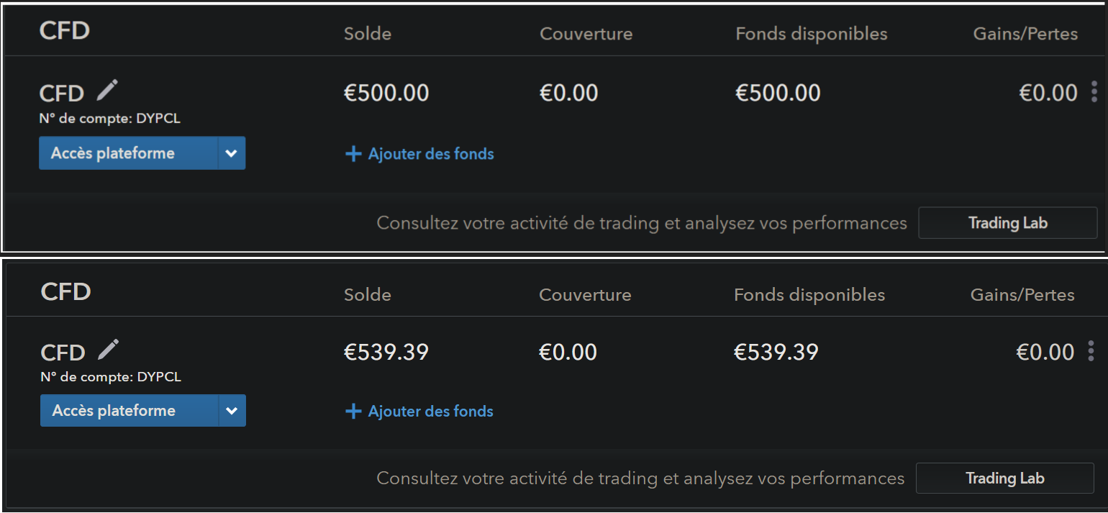This screenshot has width=1108, height=513.
Task: Click the pencil edit icon beside the €500.00 CFD account
Action: pyautogui.click(x=107, y=91)
